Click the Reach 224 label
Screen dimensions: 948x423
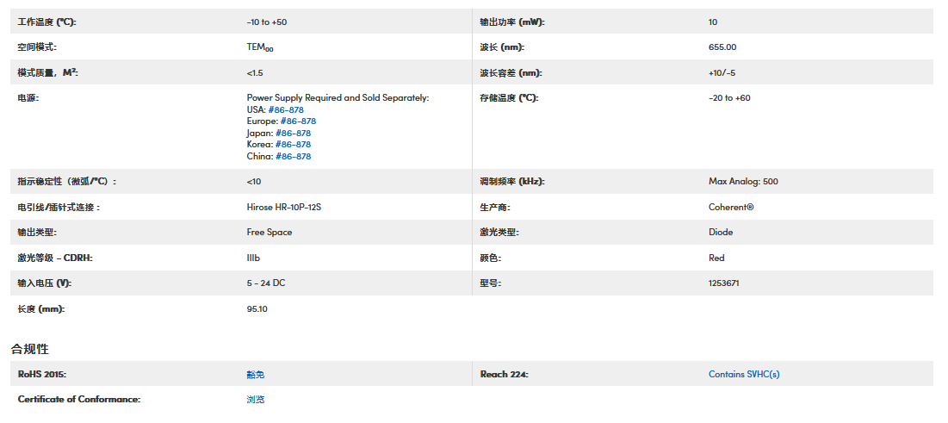pyautogui.click(x=504, y=374)
